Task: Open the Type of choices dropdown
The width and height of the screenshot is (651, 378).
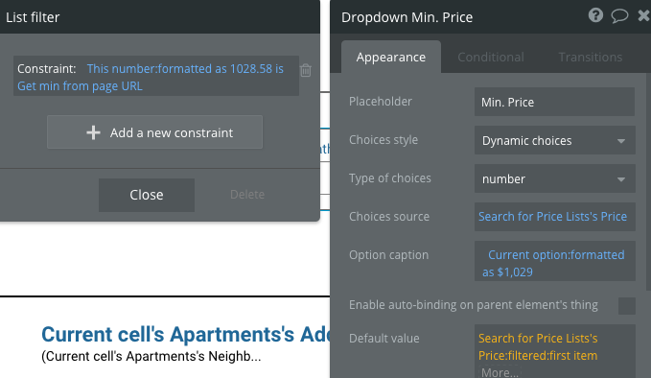Action: [x=555, y=178]
